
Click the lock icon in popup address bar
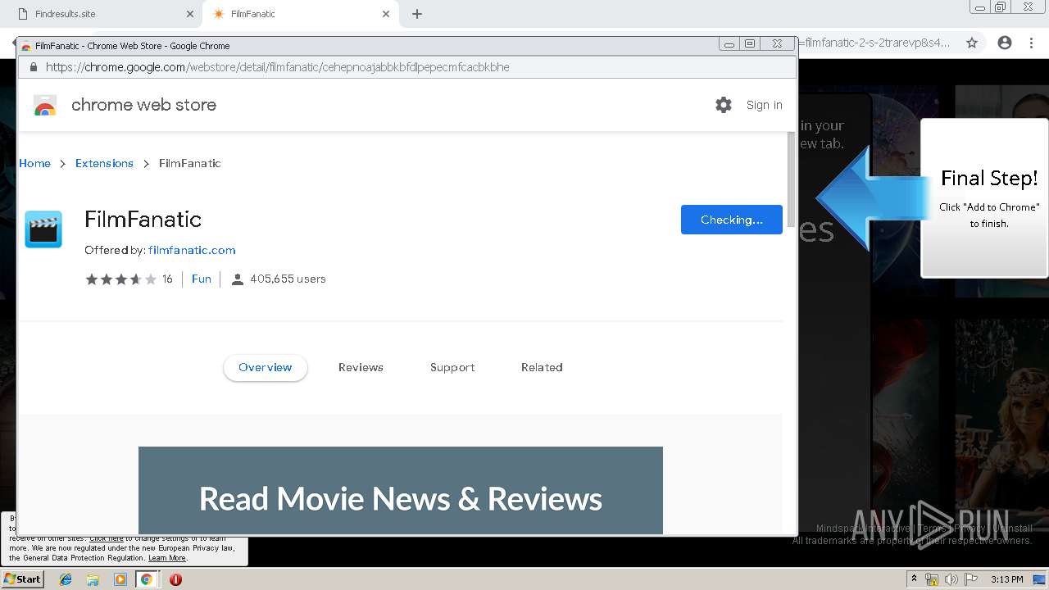point(34,67)
